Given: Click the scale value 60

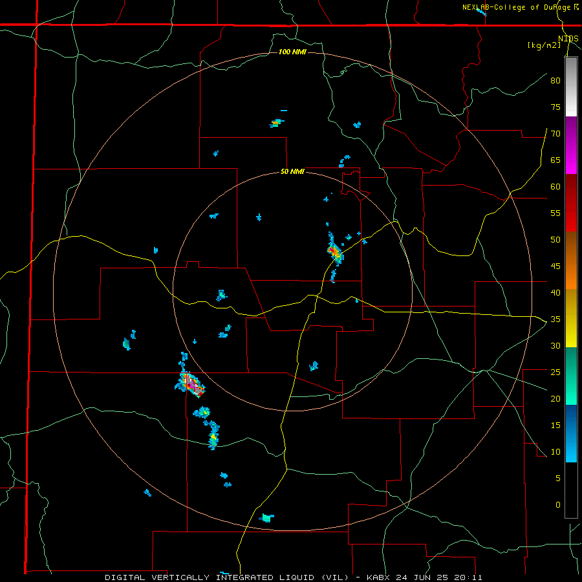Looking at the screenshot, I should coord(555,187).
